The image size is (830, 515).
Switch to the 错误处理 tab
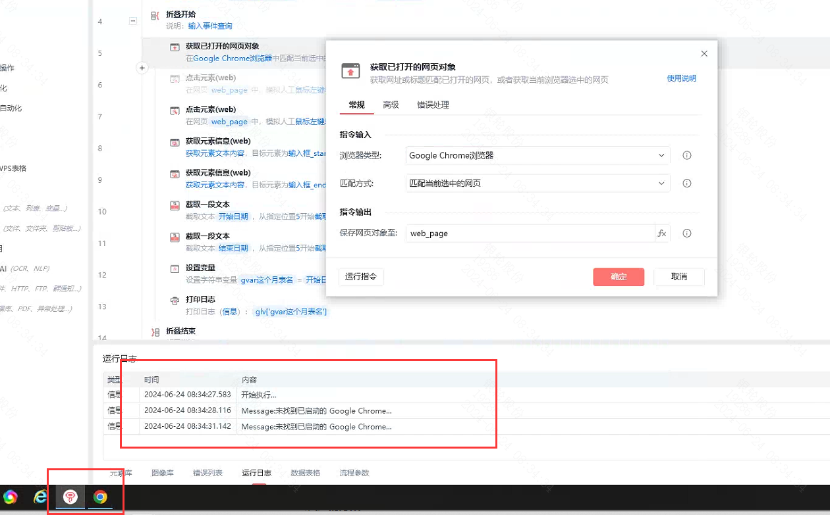(x=433, y=105)
